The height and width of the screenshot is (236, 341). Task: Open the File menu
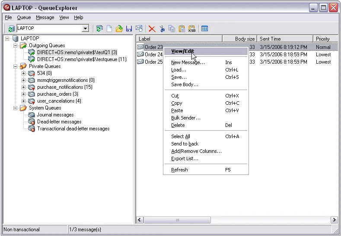point(8,17)
